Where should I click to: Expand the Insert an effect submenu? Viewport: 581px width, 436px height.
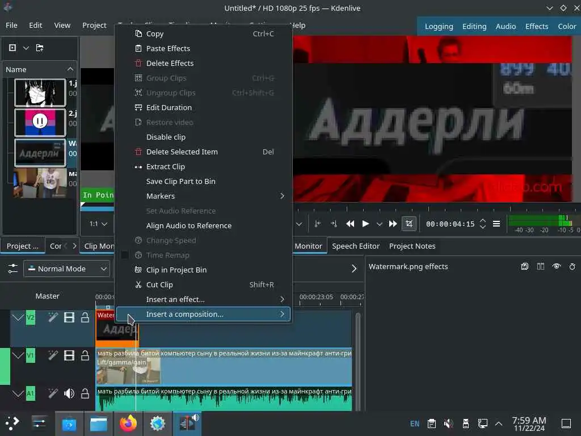coord(204,300)
